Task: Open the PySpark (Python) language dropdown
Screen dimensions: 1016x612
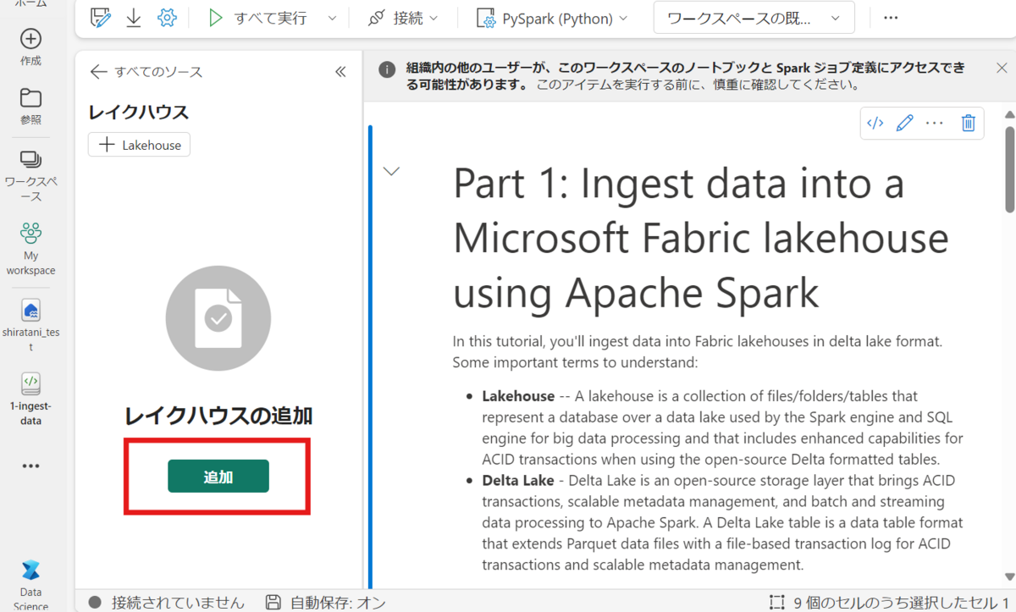Action: (x=553, y=18)
